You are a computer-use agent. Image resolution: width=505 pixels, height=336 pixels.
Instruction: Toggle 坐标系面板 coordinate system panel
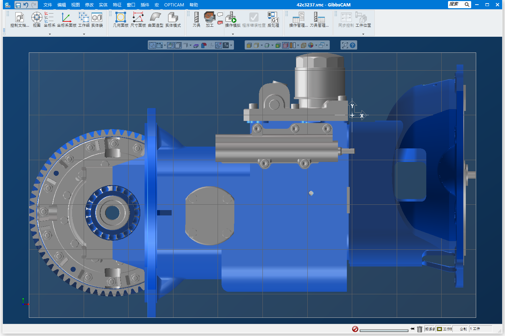67,20
